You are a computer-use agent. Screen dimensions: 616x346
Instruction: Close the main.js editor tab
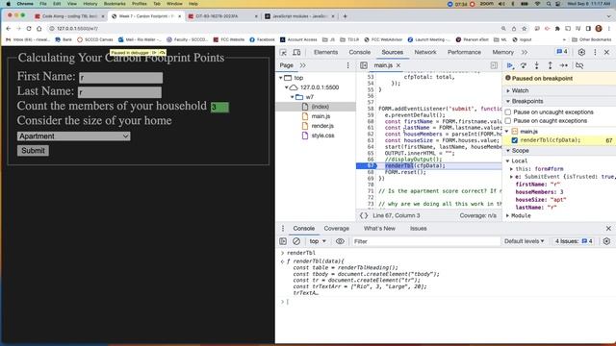tap(398, 65)
